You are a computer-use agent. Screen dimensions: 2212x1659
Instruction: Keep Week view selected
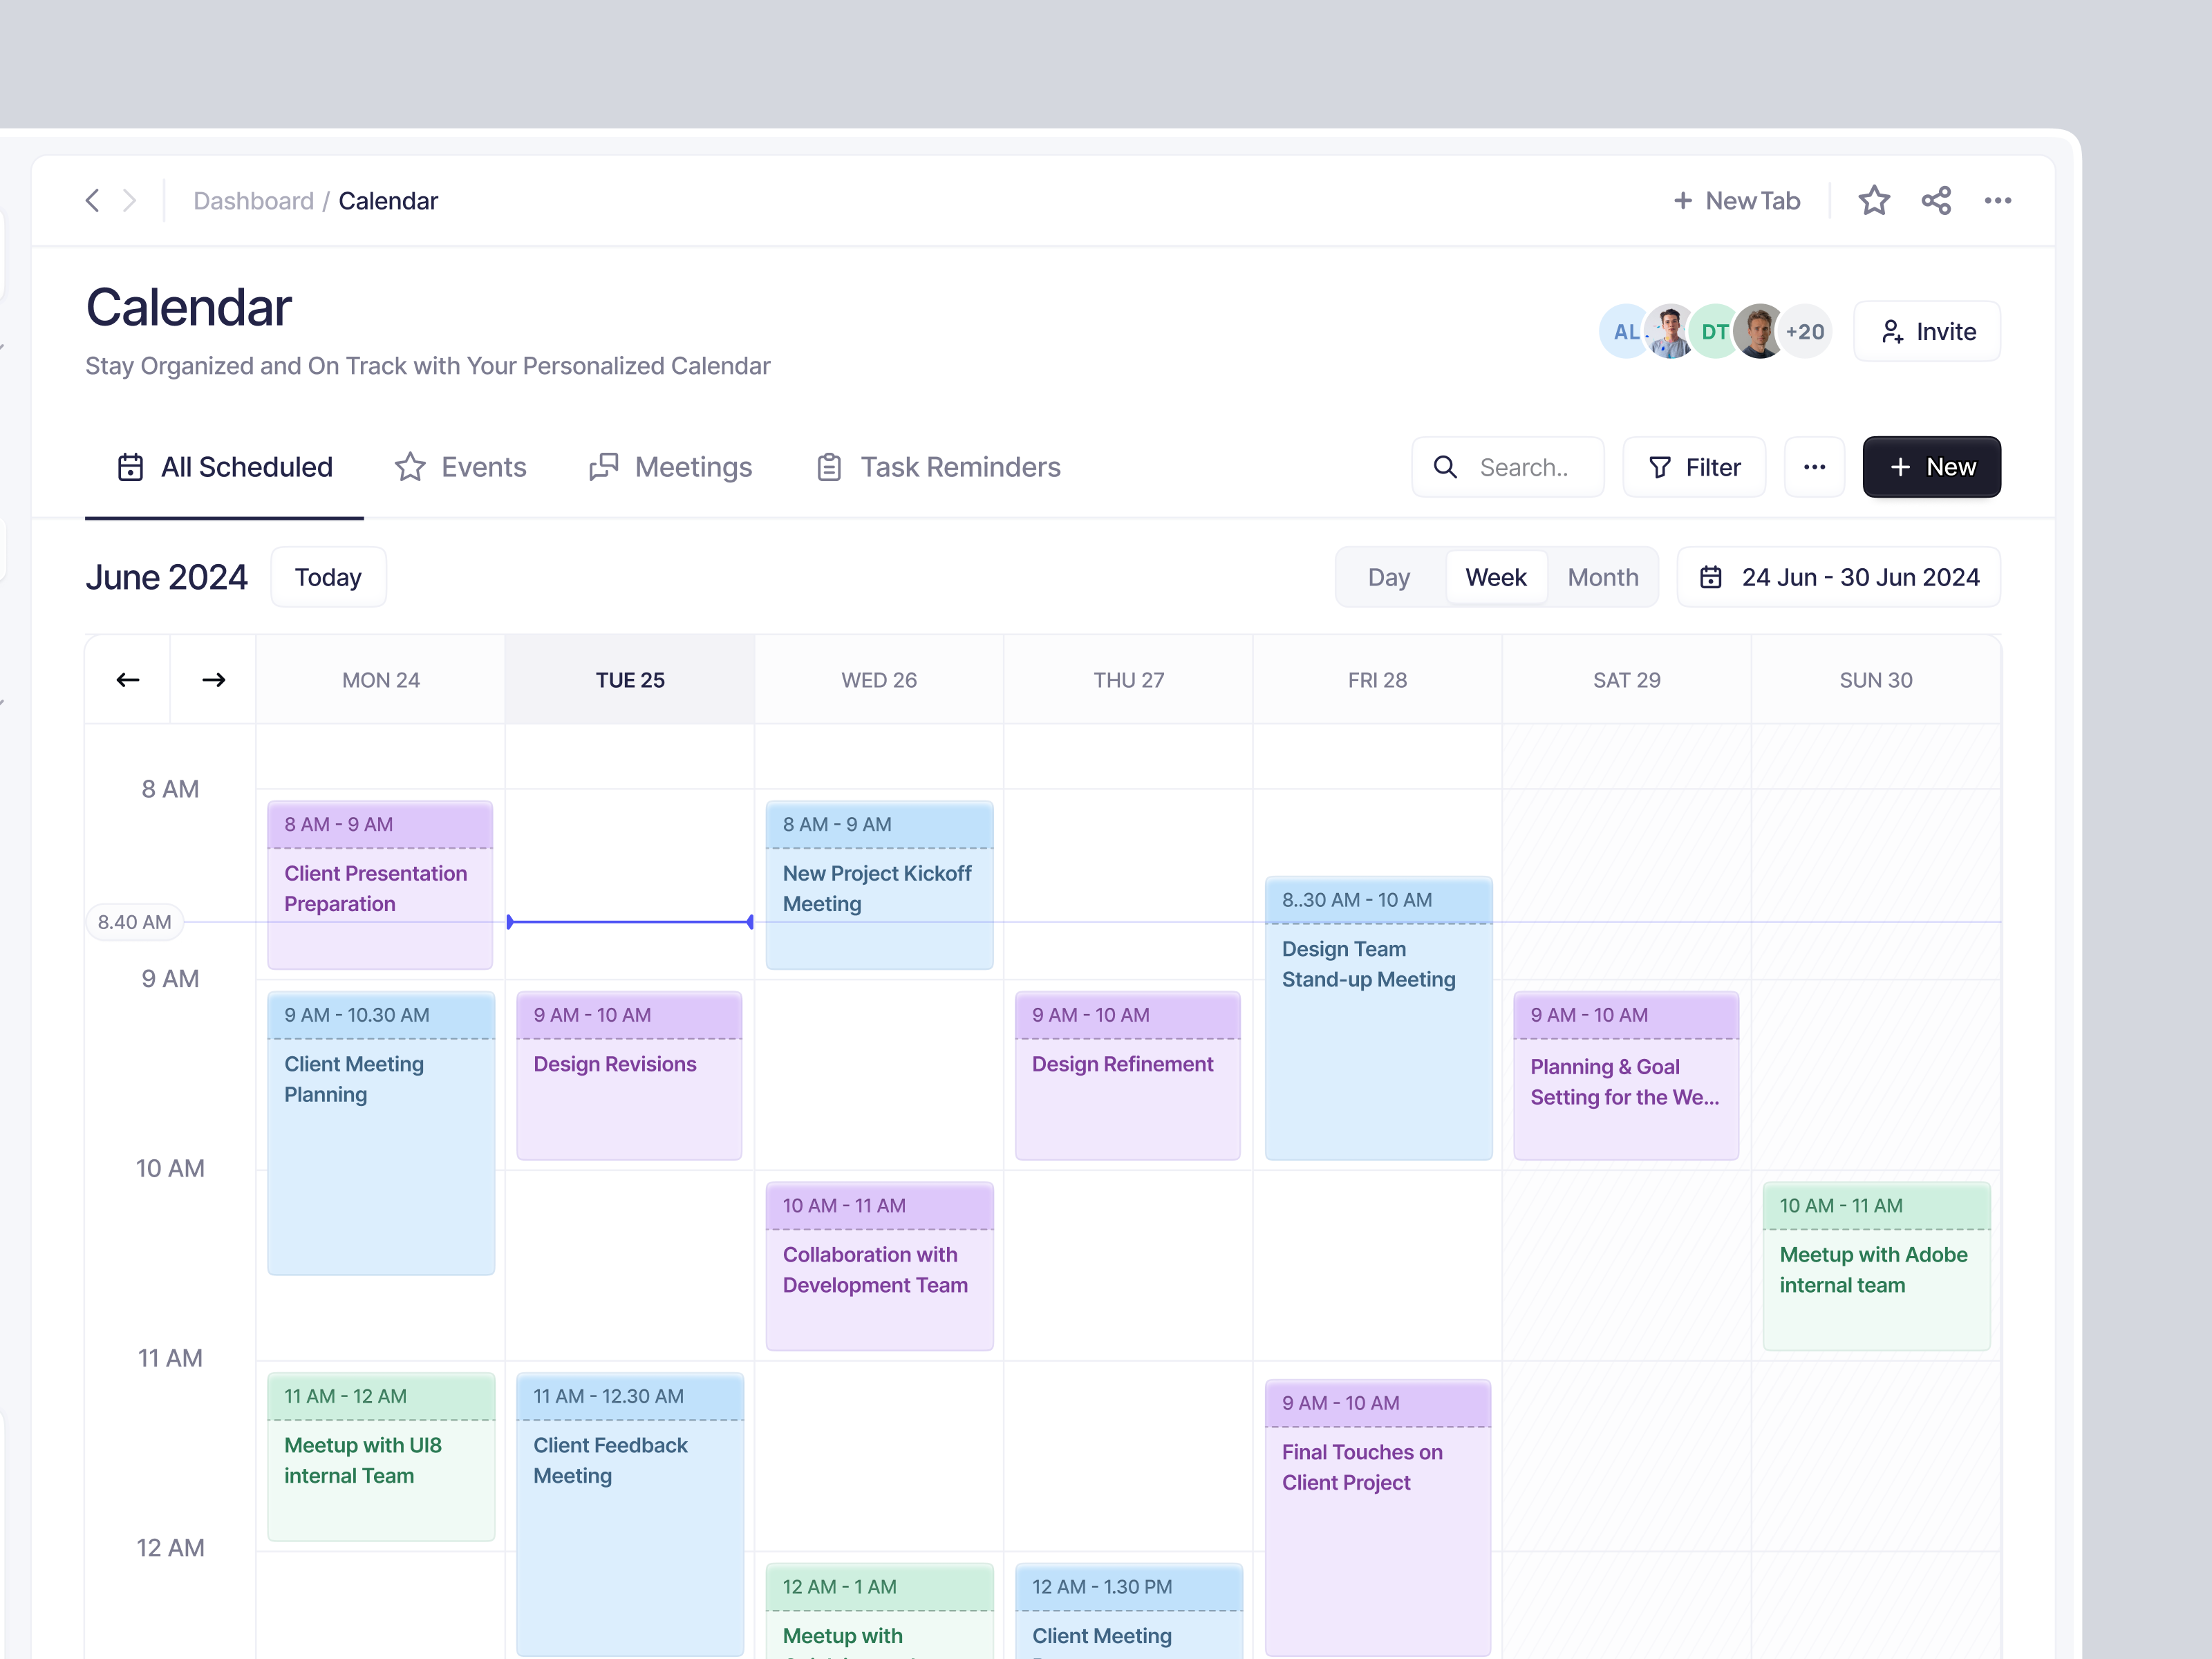(1496, 576)
